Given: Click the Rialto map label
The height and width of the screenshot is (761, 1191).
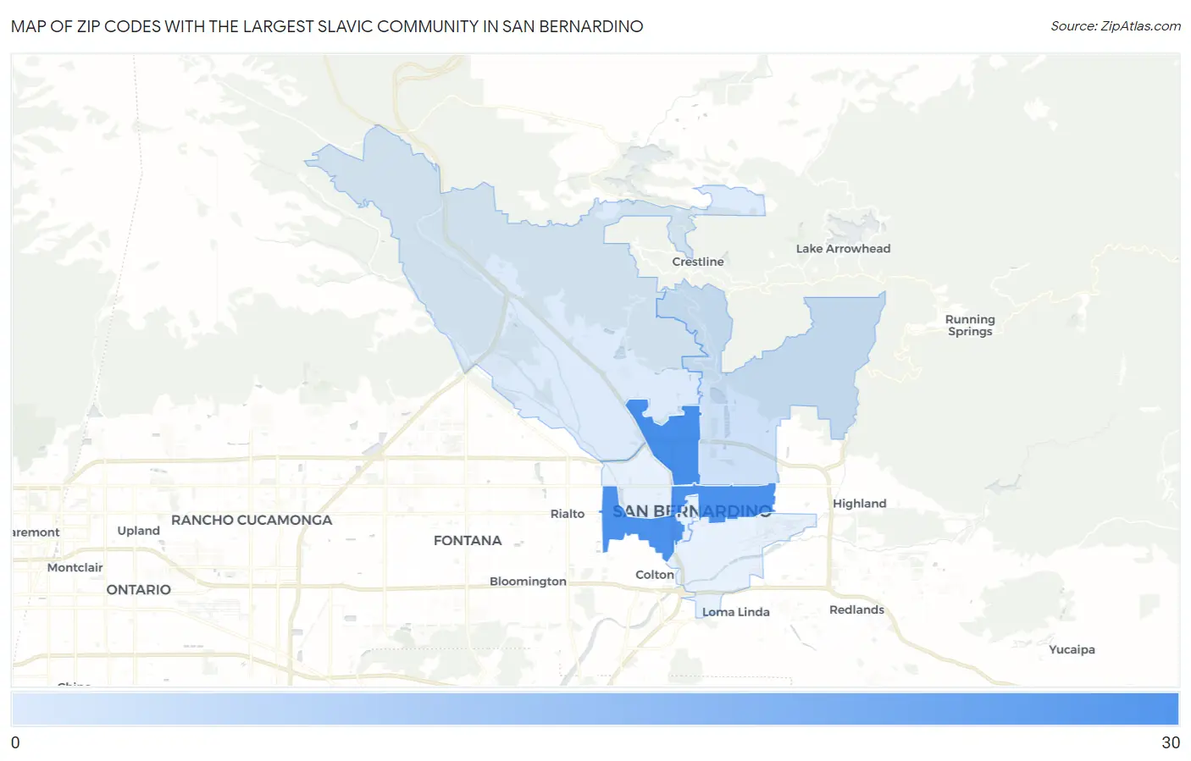Looking at the screenshot, I should click(x=568, y=514).
